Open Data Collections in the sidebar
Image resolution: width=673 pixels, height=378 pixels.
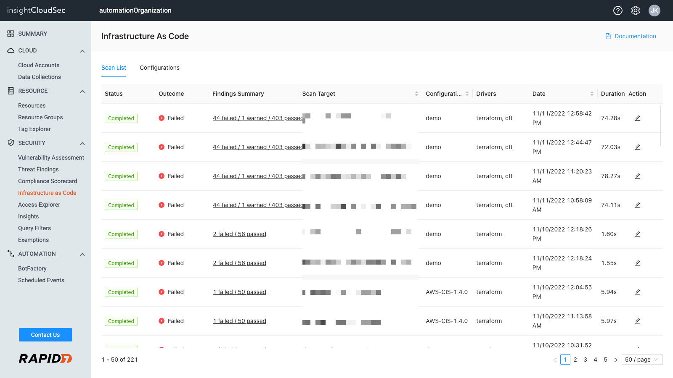click(40, 77)
